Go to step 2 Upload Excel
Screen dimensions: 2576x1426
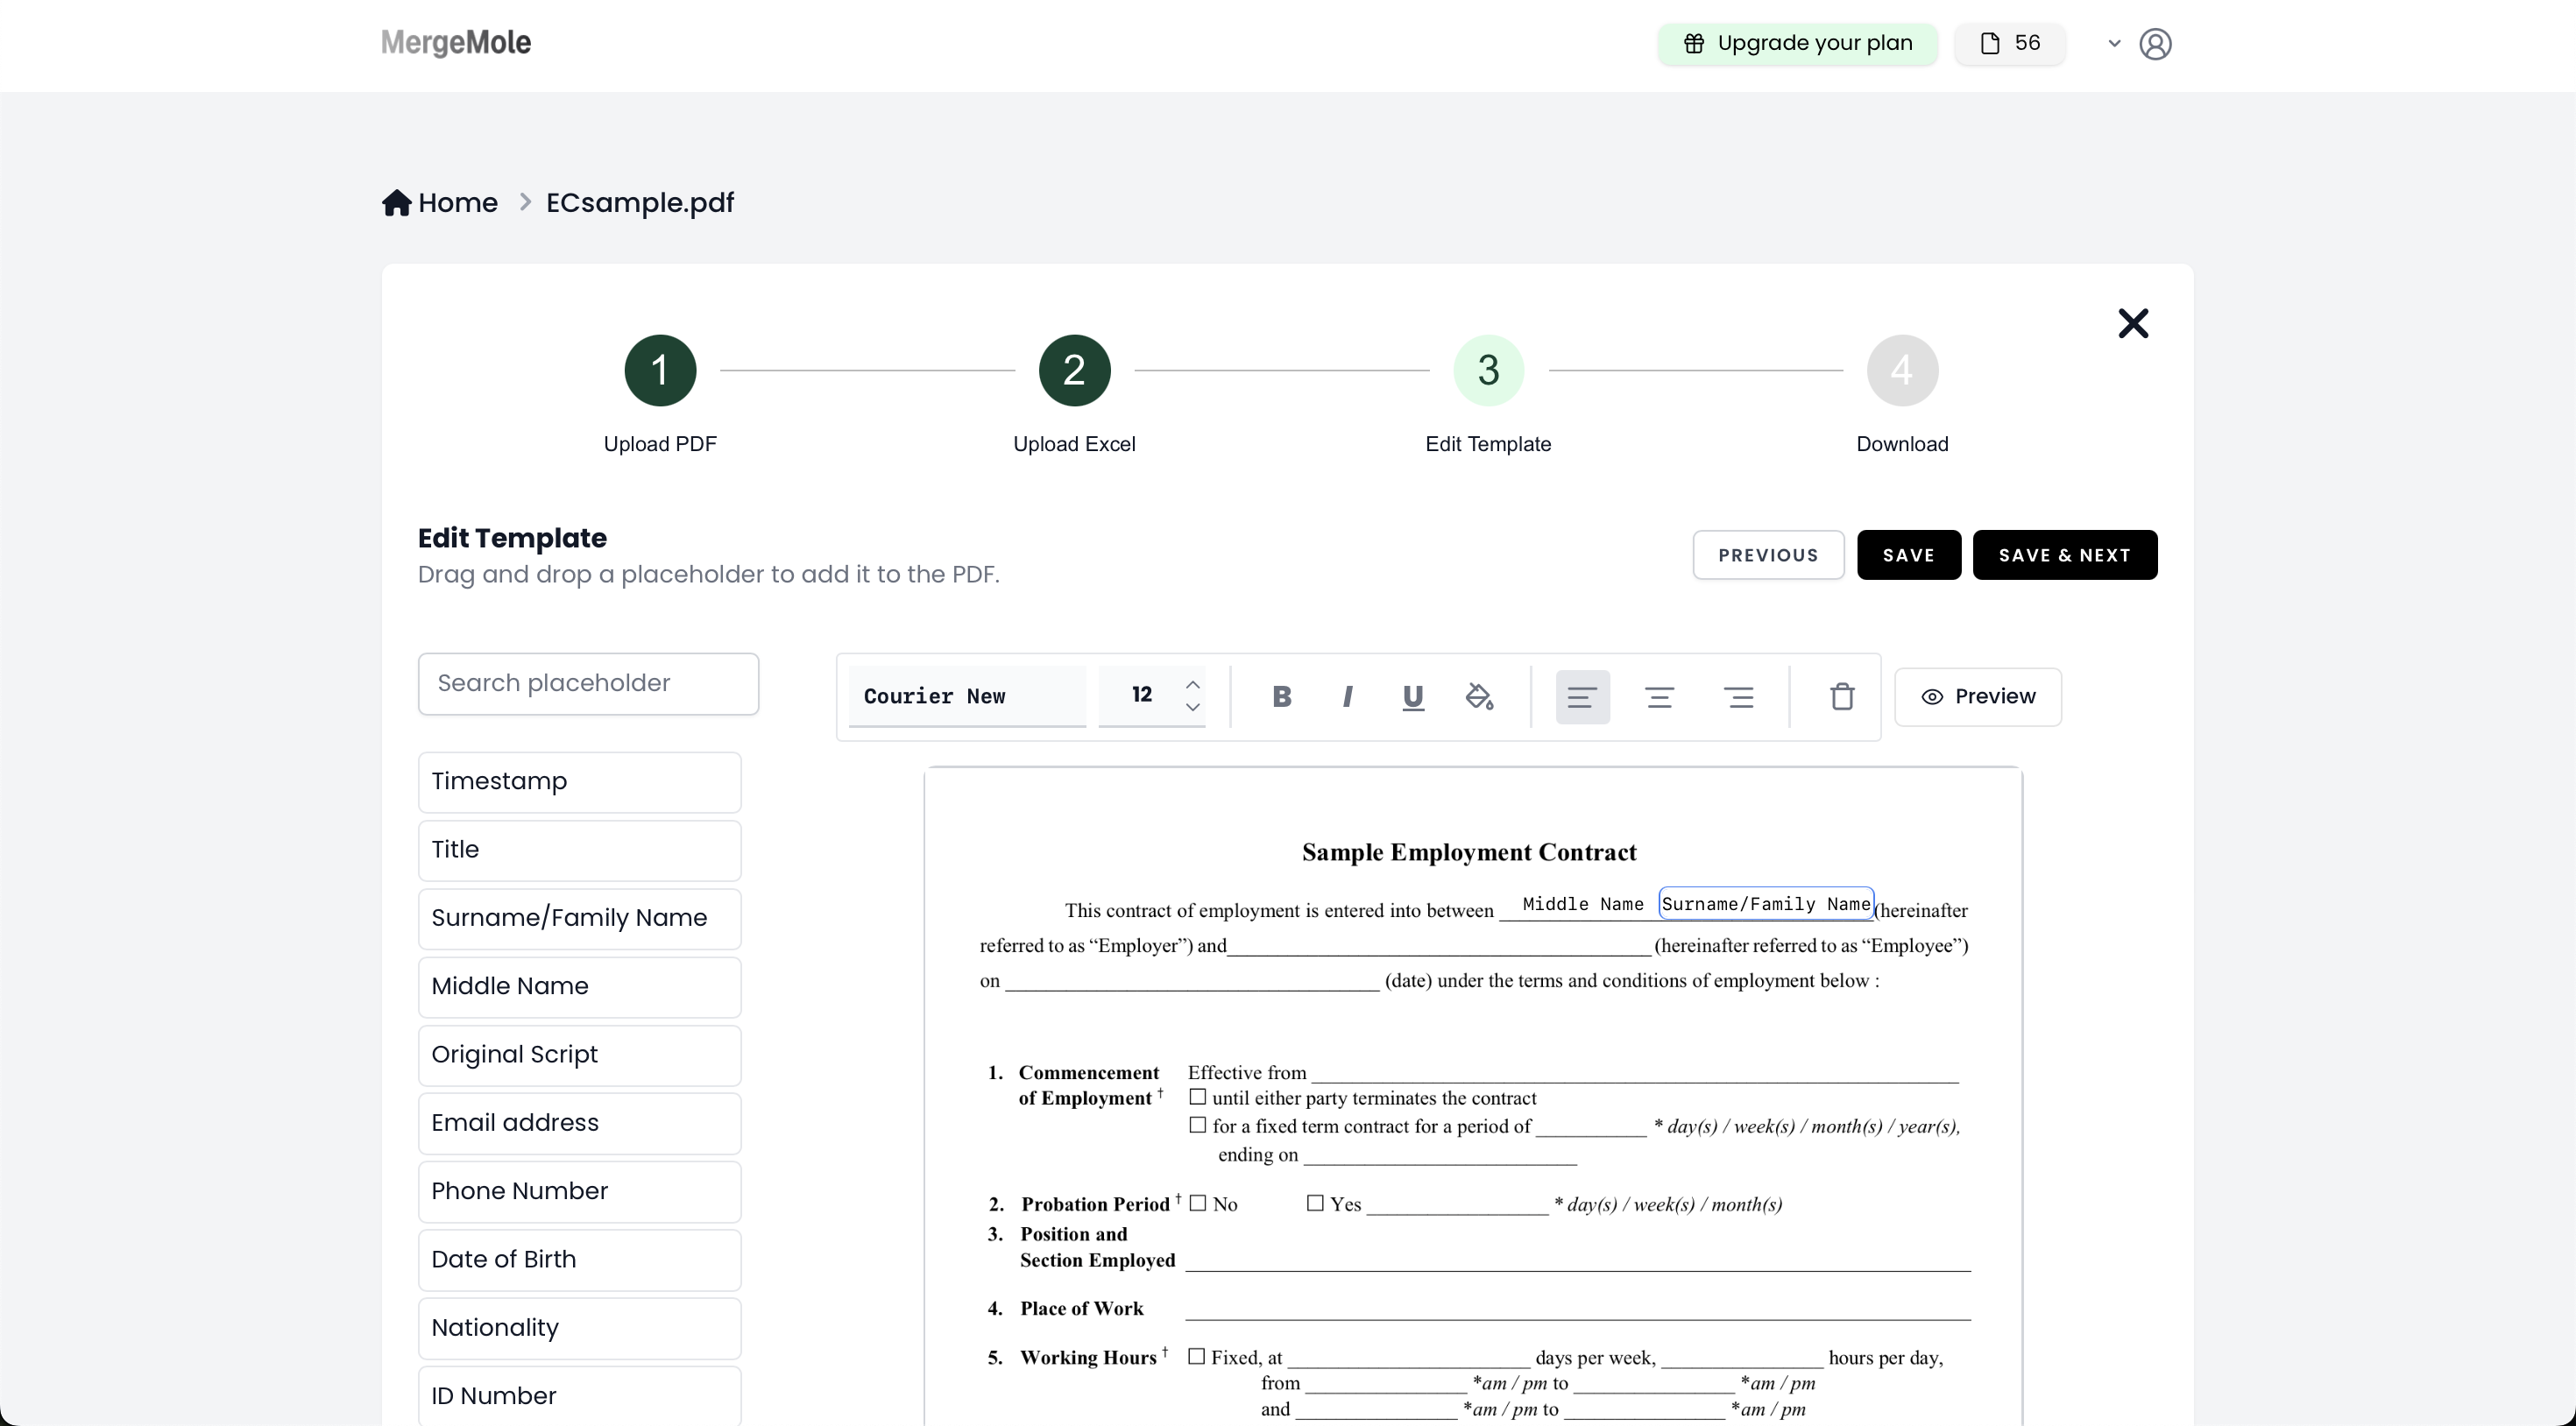coord(1074,370)
